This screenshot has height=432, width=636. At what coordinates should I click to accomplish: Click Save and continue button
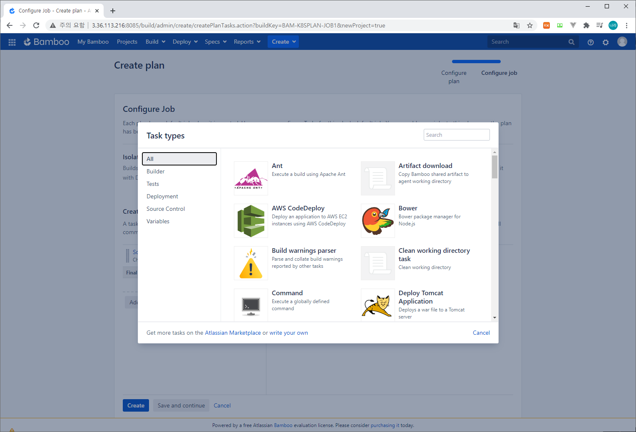181,405
